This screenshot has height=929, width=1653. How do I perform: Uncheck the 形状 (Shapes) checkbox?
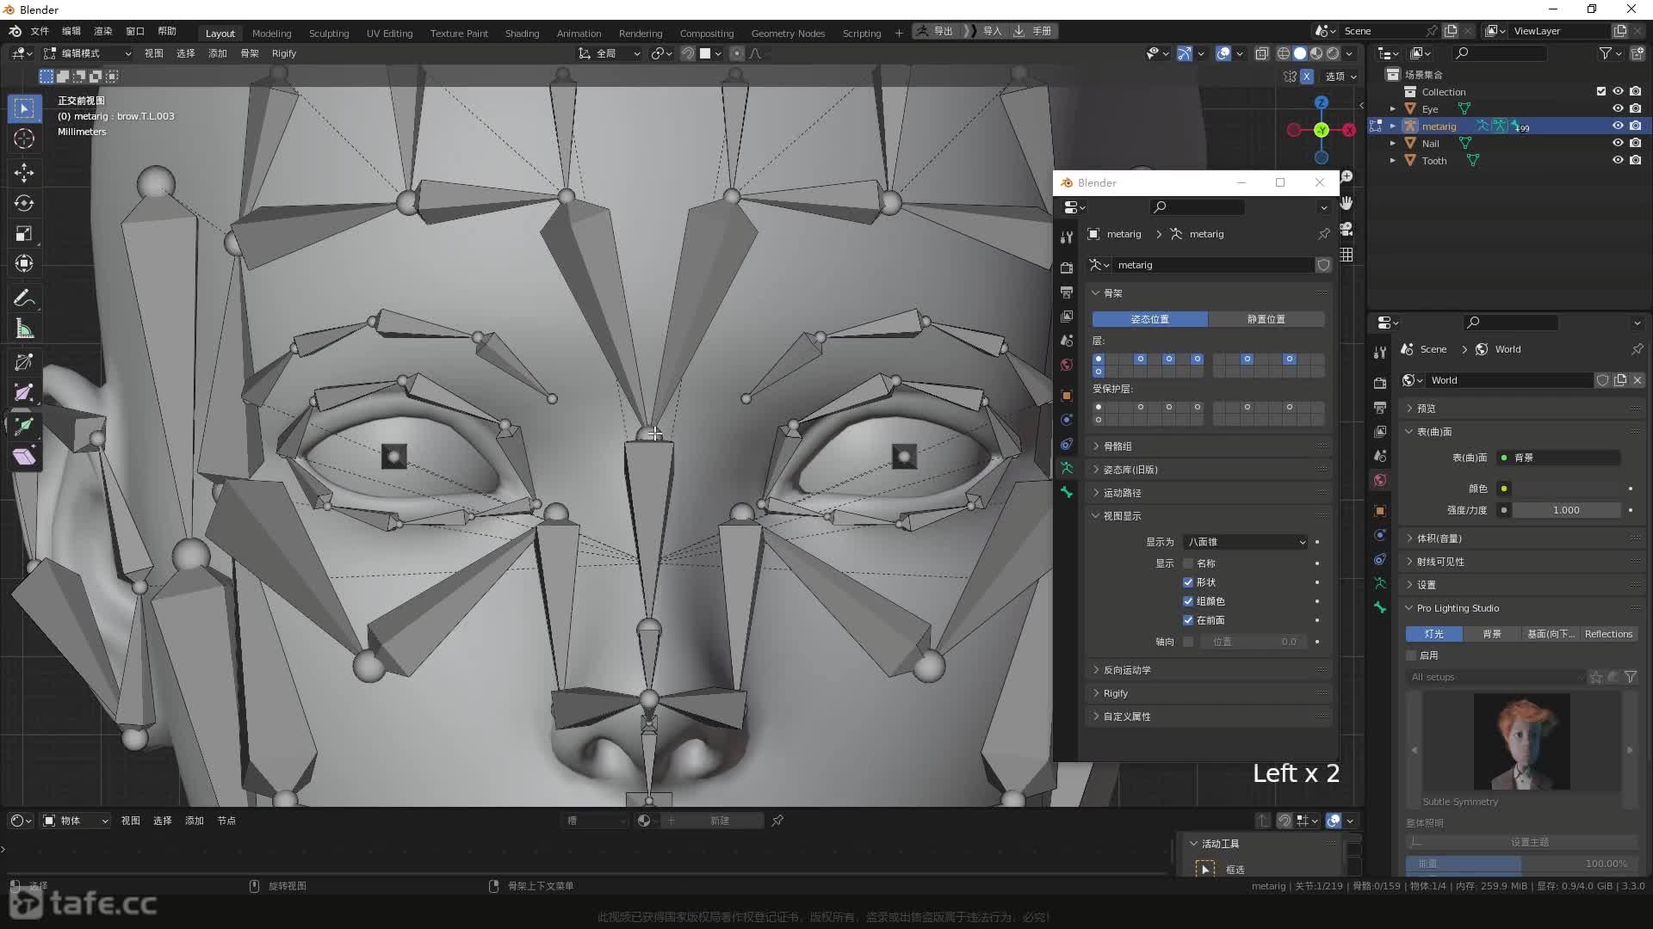1188,582
